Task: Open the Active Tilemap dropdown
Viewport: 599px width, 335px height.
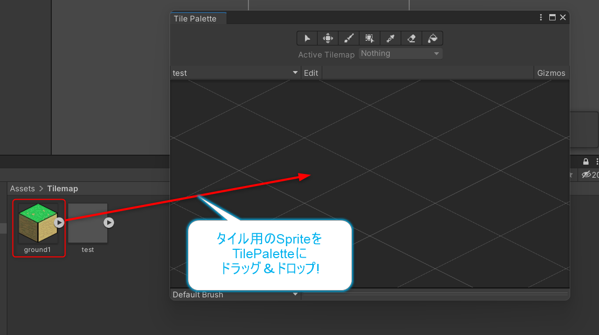Action: (x=401, y=53)
